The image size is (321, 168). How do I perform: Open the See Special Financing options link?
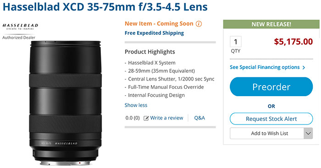click(265, 67)
